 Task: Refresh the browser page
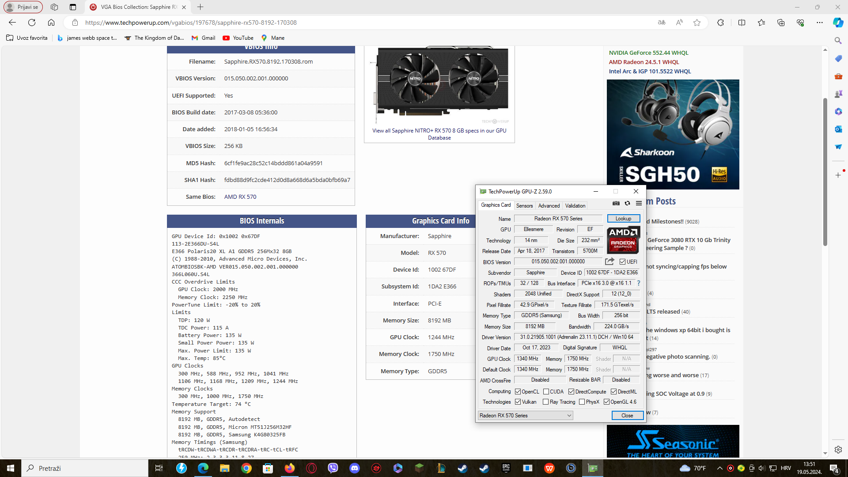click(x=32, y=23)
